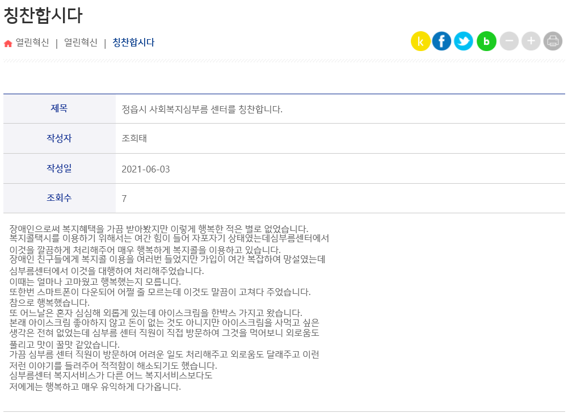
Task: Click body line starting 이것을 깔끔하게 처리해주어
Action: pos(145,250)
